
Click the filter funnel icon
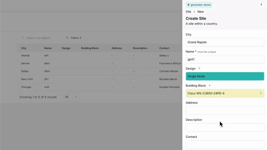coord(67,38)
